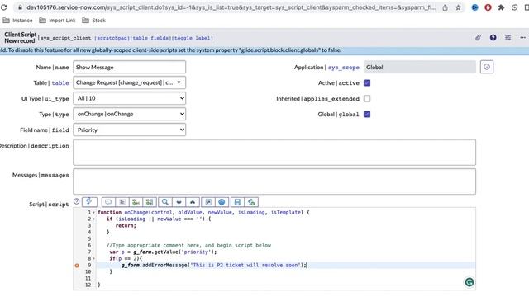
Task: Click the browser address bar URL
Action: (x=231, y=7)
